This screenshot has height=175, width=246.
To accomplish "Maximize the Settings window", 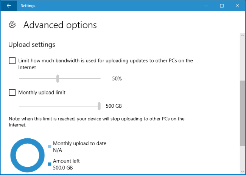I will (222, 6).
